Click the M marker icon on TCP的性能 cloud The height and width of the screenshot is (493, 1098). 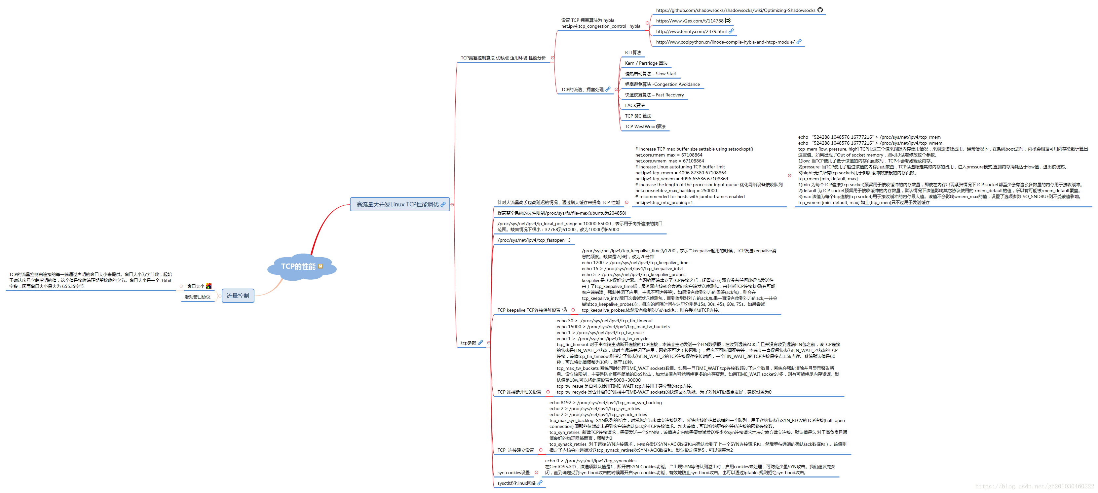[x=321, y=266]
